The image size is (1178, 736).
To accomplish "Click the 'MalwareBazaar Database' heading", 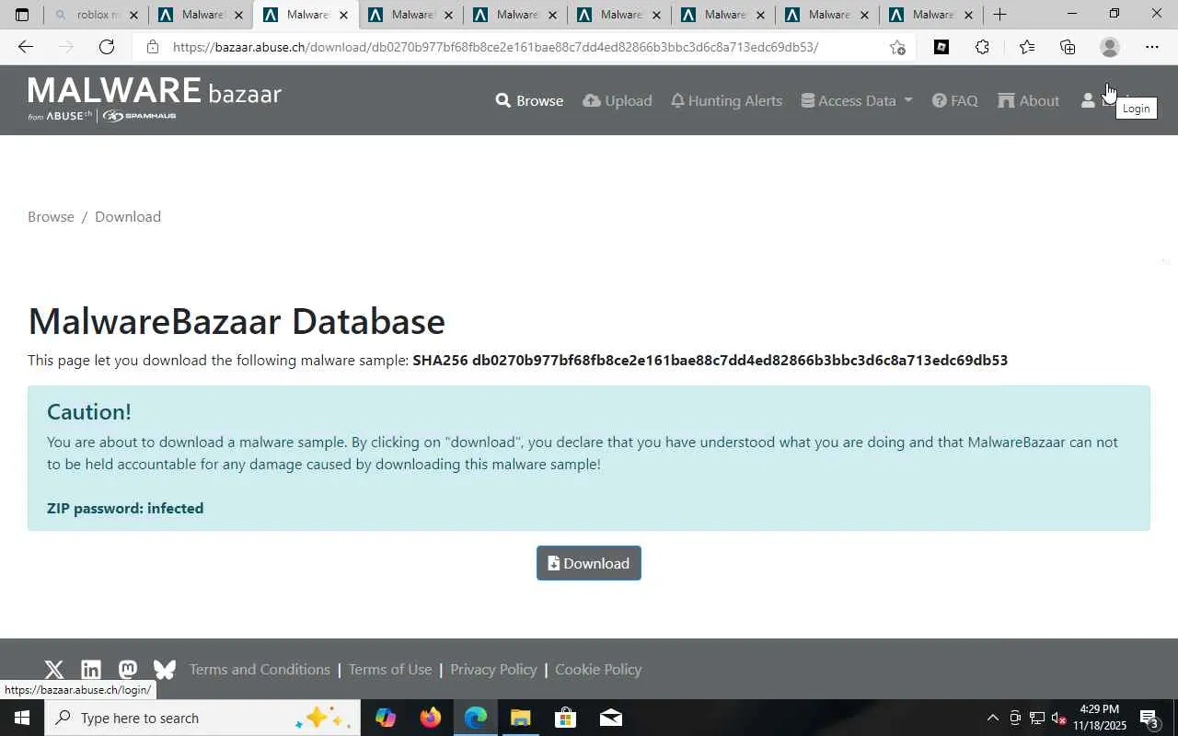I will (237, 321).
